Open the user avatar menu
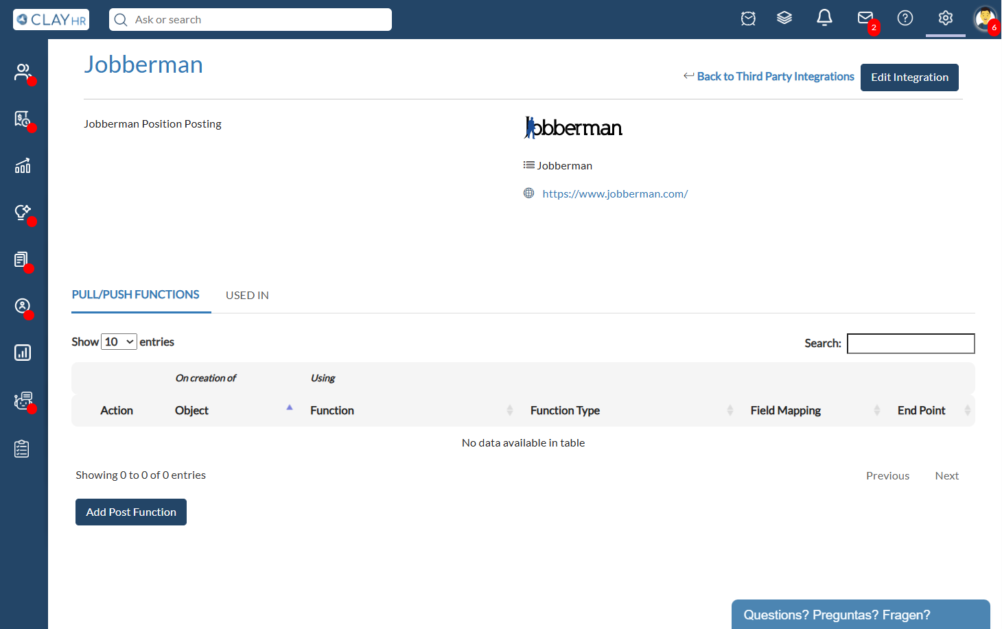The width and height of the screenshot is (1002, 629). click(x=985, y=19)
